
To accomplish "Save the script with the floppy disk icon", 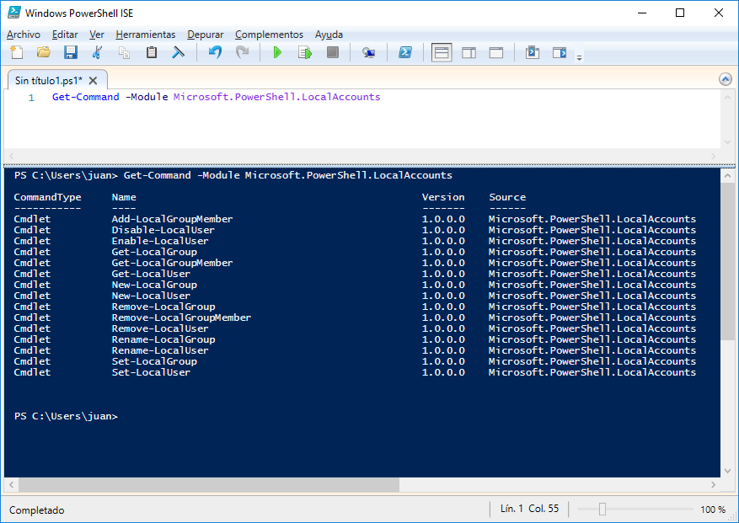I will (x=71, y=53).
